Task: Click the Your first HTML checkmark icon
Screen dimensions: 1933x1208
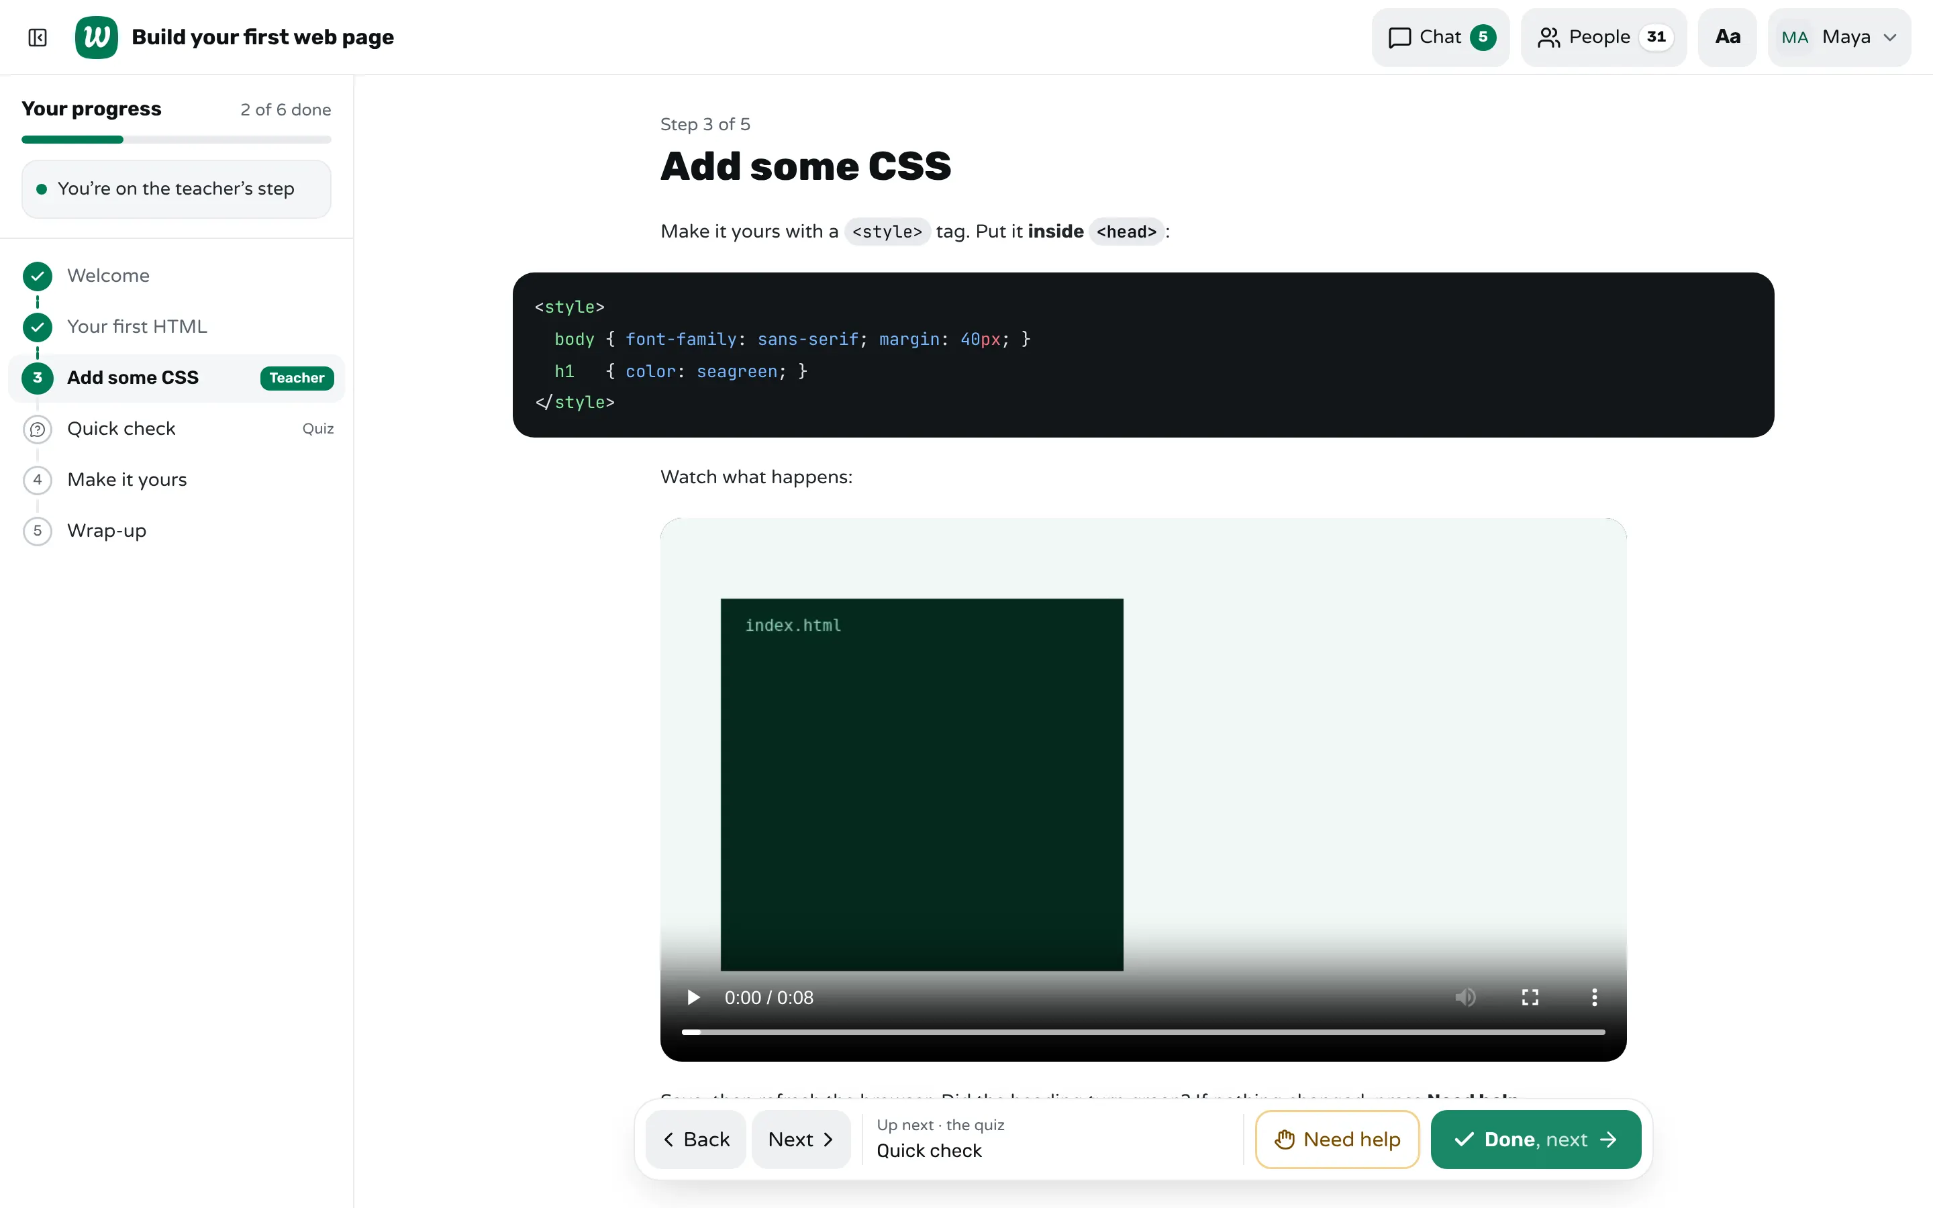Action: click(38, 328)
